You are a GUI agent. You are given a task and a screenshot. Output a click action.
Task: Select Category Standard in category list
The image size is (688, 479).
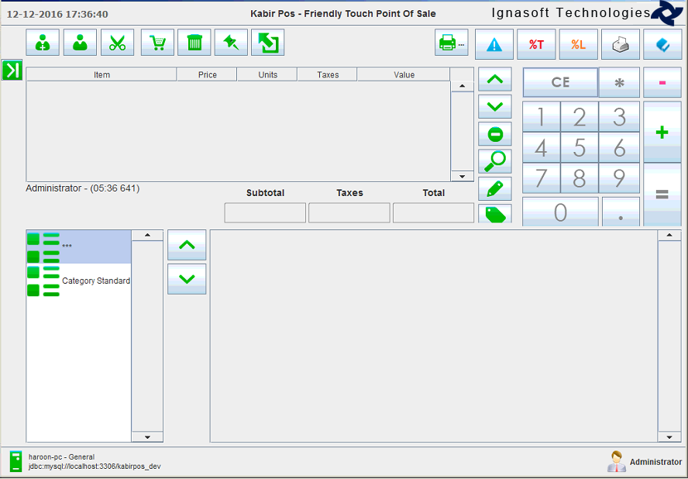78,281
